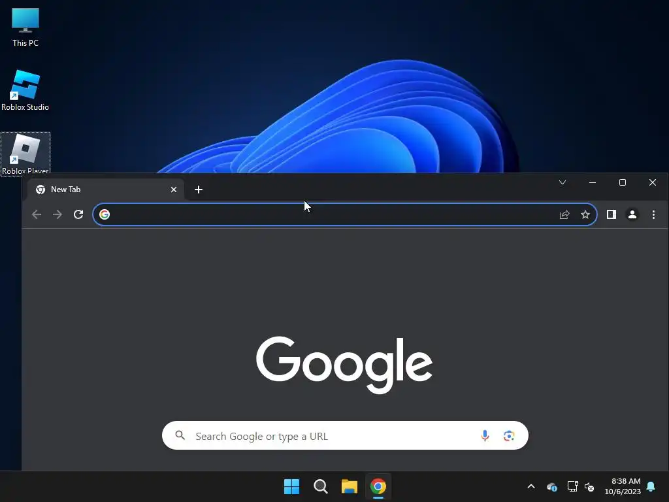Click the muted volume tray icon
Screen dimensions: 669x502
590,486
